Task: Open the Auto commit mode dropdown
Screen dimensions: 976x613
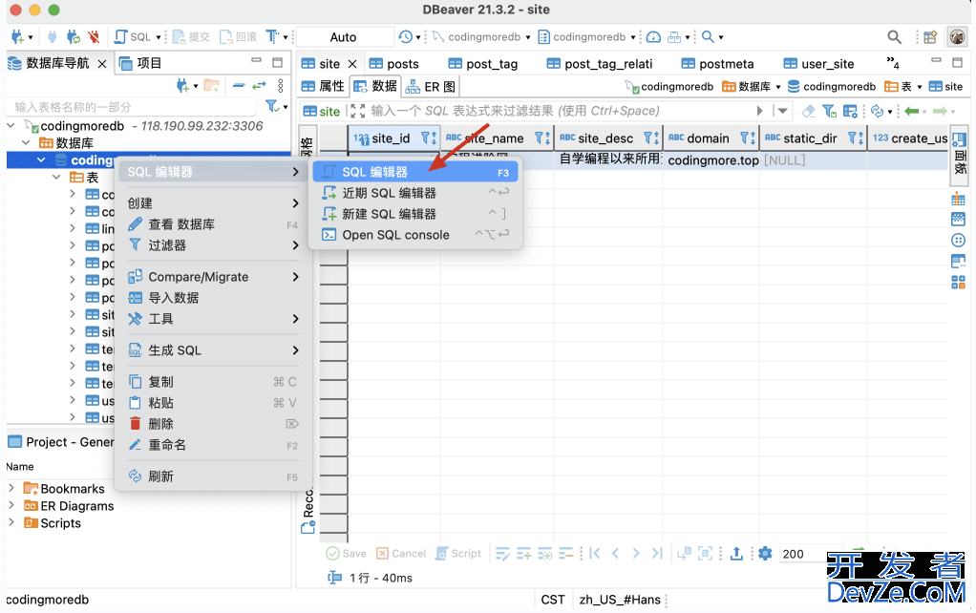Action: [345, 36]
